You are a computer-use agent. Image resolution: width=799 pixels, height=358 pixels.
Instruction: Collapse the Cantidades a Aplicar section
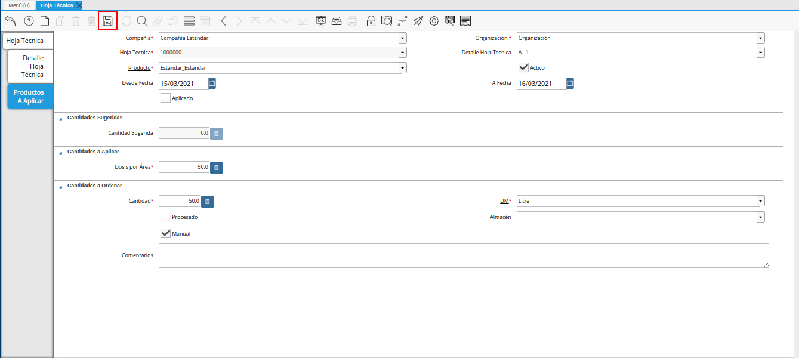[60, 152]
